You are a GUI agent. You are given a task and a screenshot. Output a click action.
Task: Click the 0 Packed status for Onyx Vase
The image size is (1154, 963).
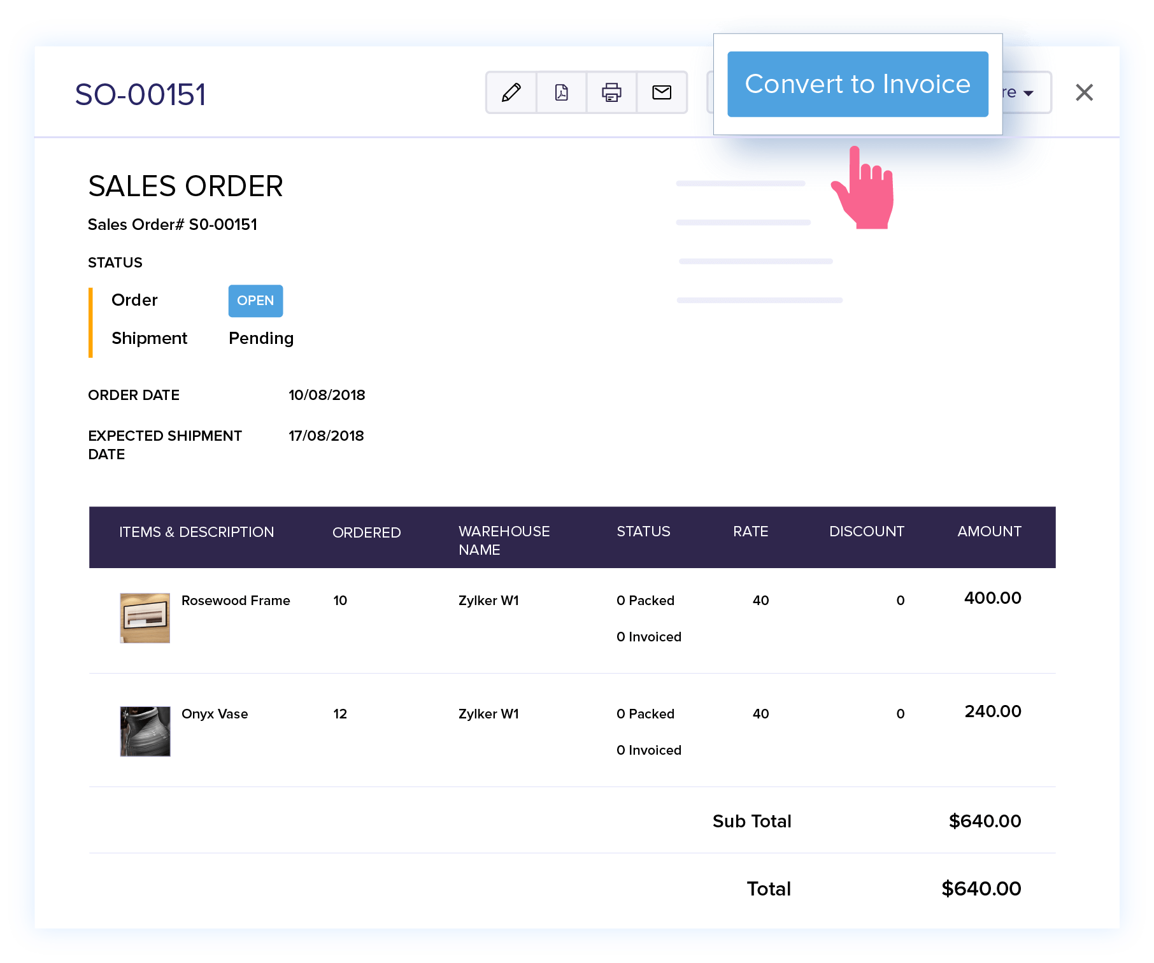[645, 714]
